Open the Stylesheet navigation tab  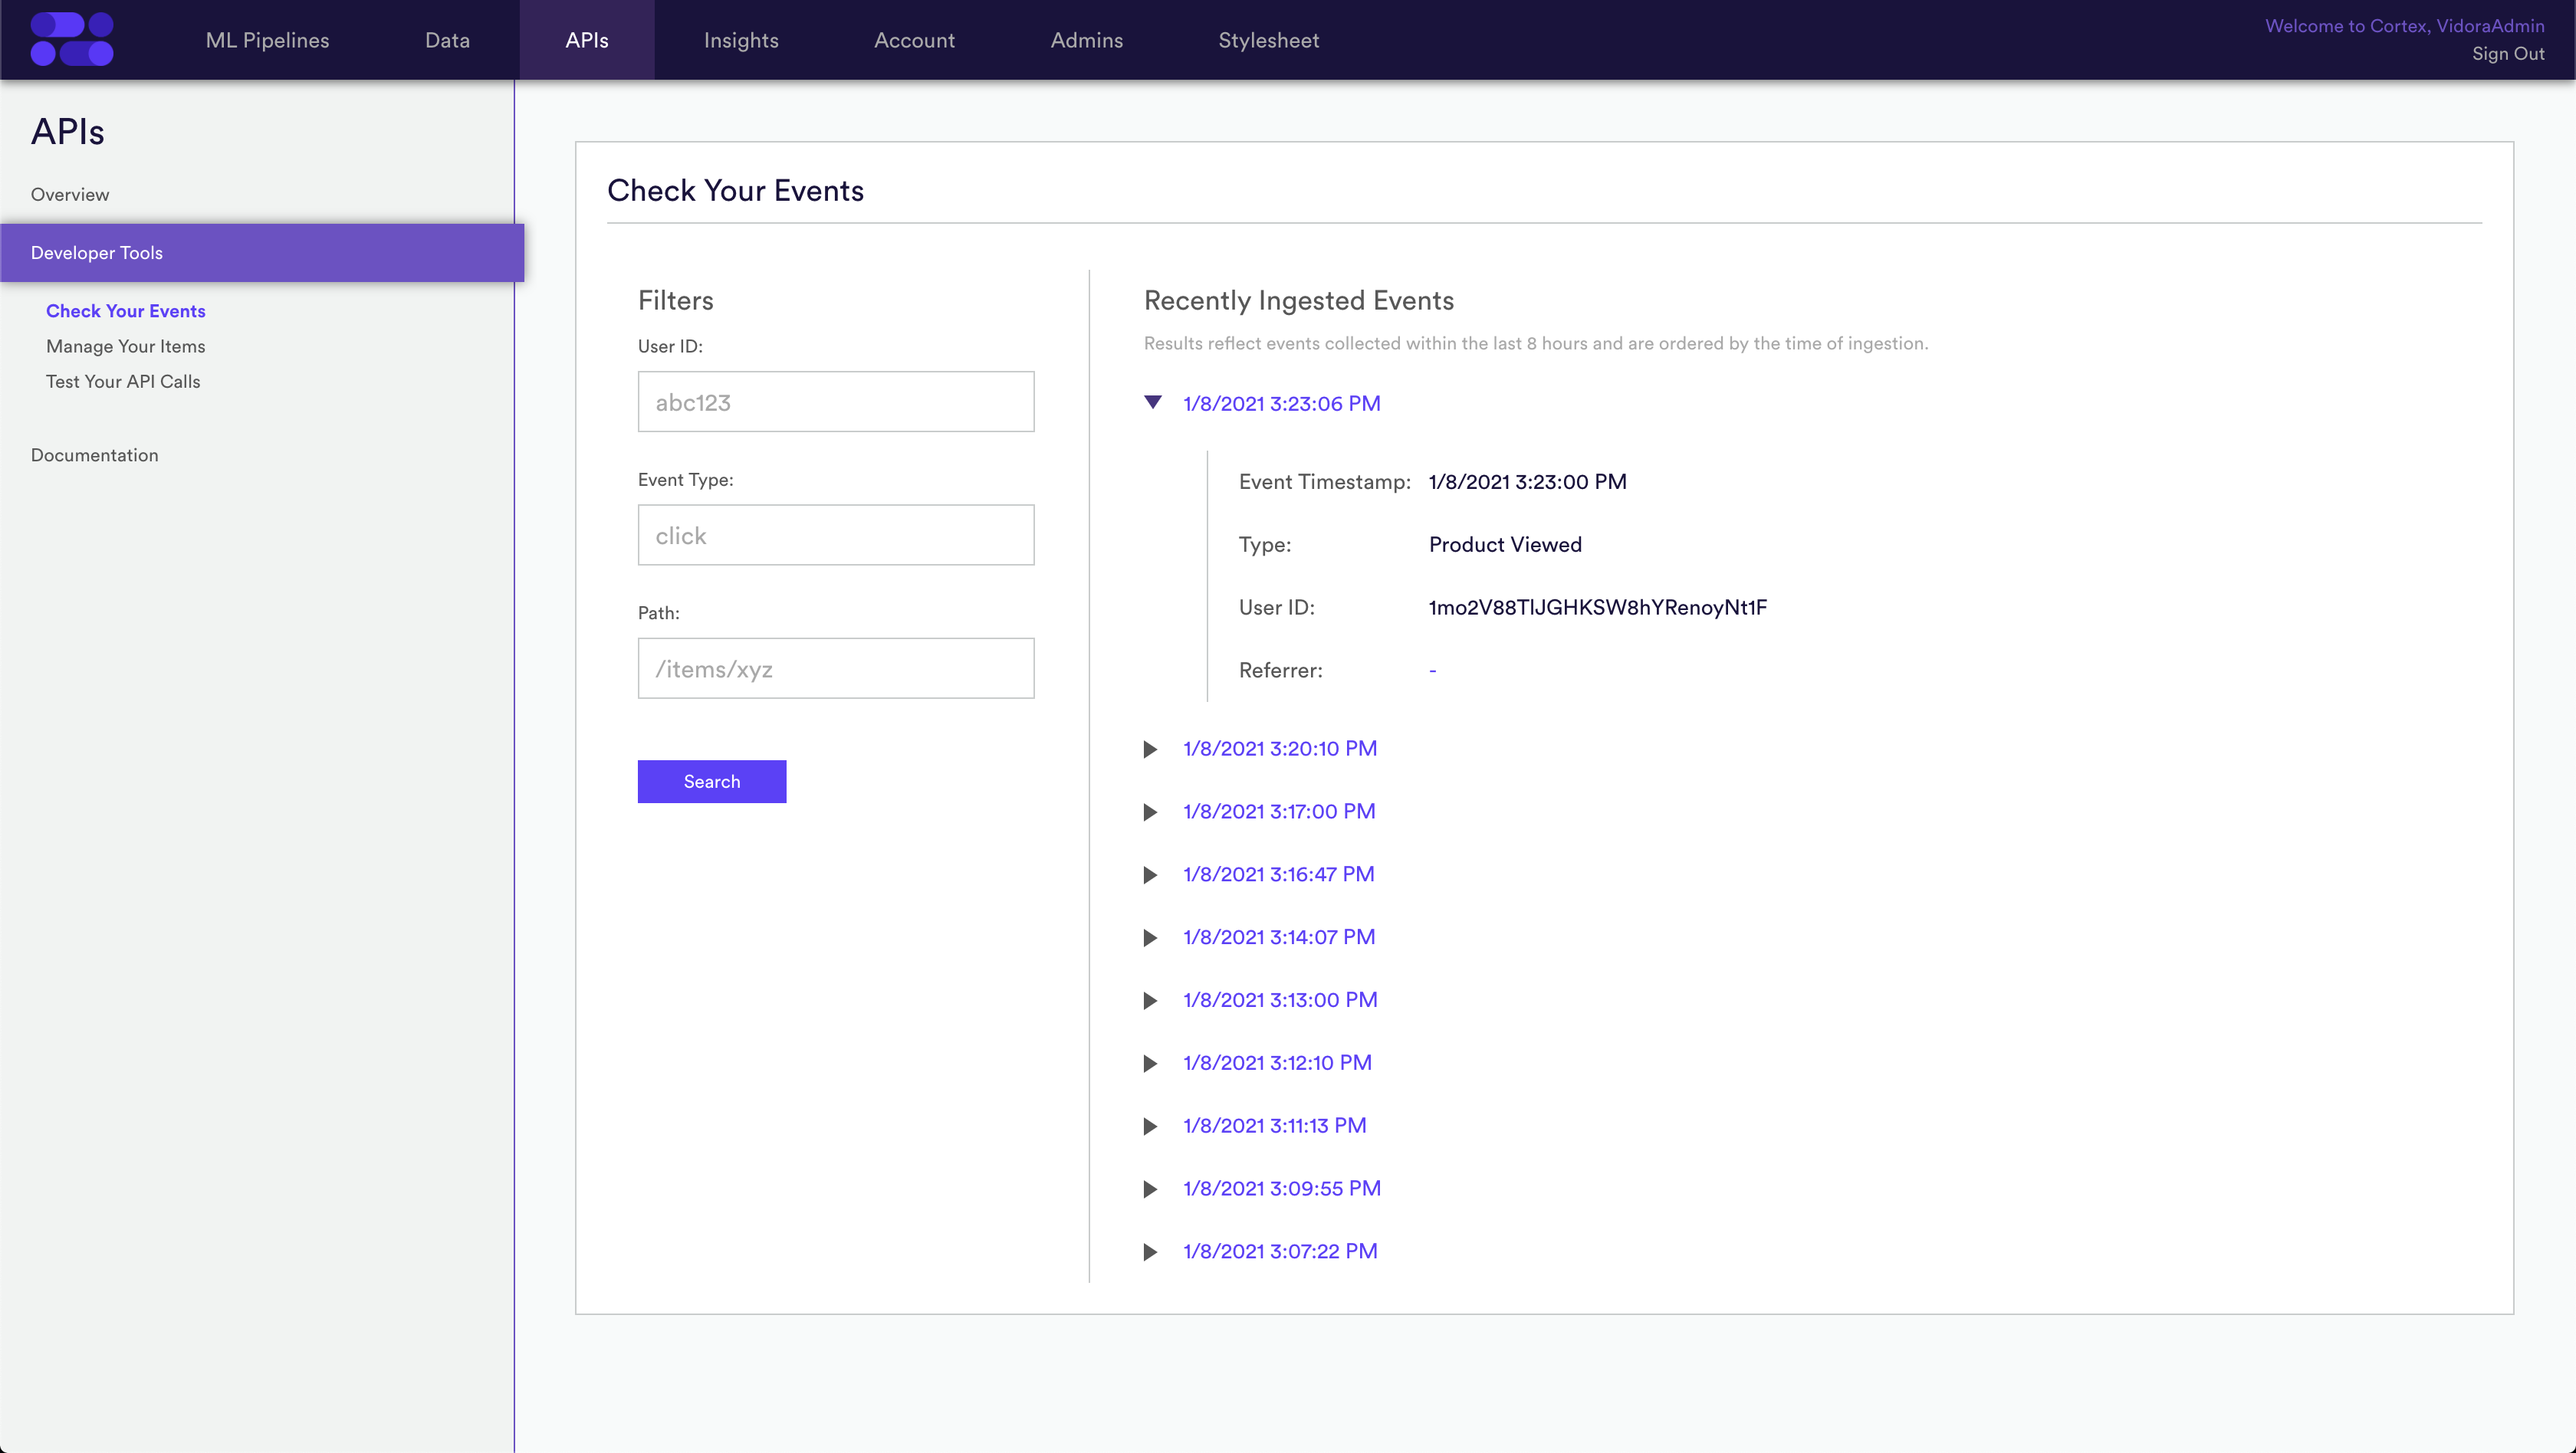[x=1268, y=40]
